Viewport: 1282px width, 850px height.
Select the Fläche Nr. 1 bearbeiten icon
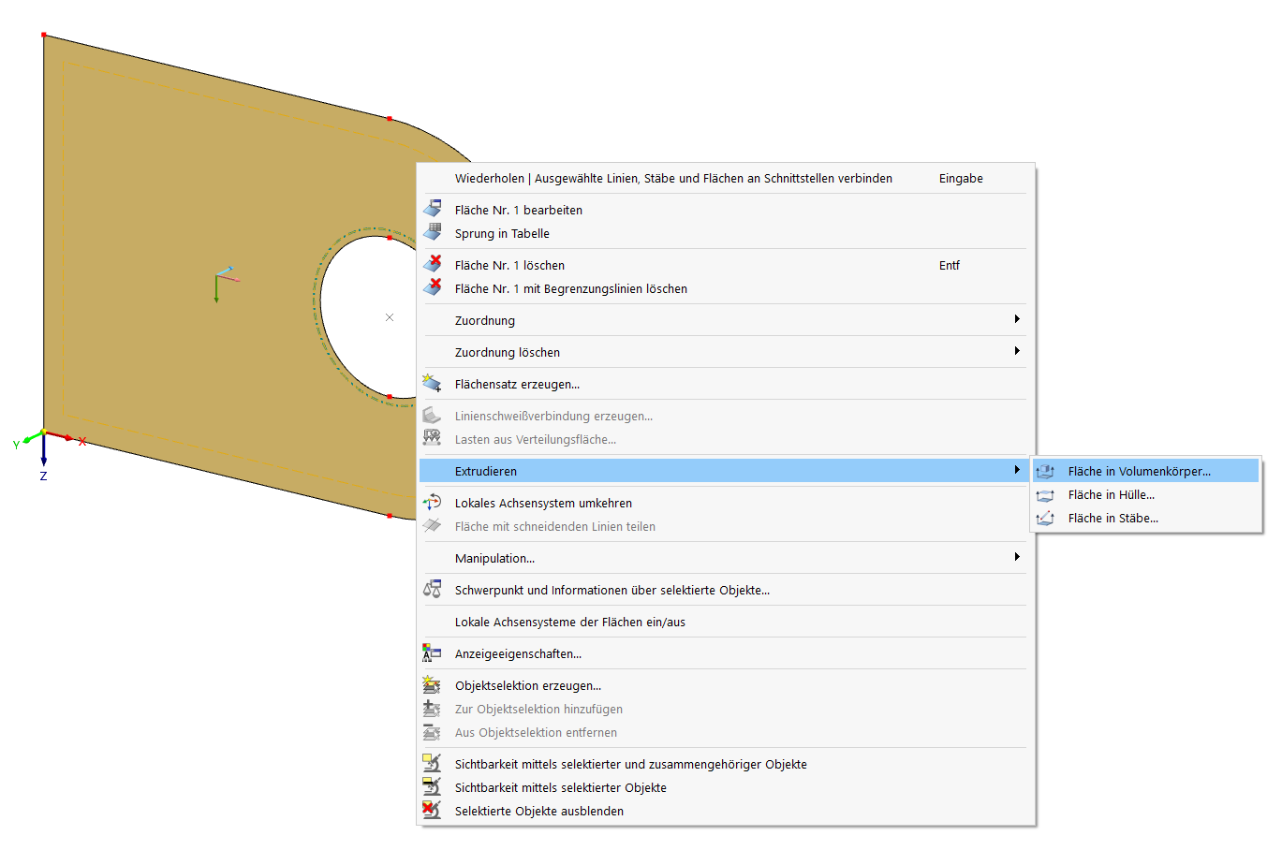pyautogui.click(x=433, y=208)
